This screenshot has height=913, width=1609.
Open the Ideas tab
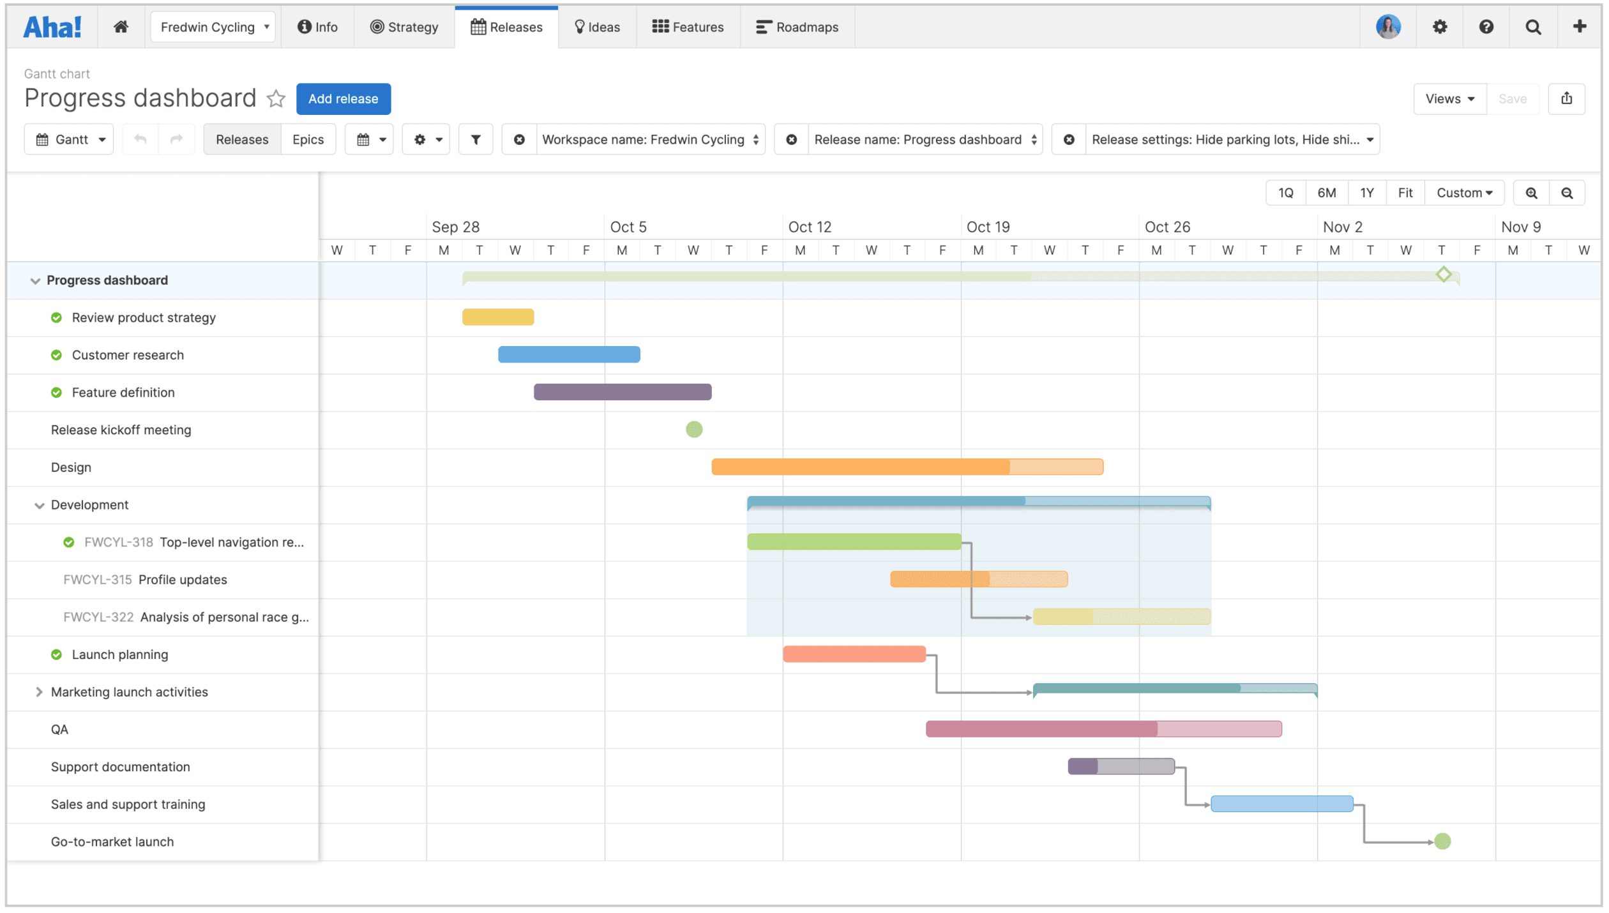[x=597, y=27]
